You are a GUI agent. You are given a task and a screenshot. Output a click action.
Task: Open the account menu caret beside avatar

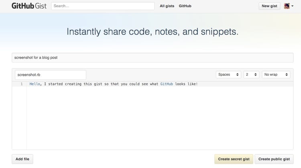coord(293,6)
